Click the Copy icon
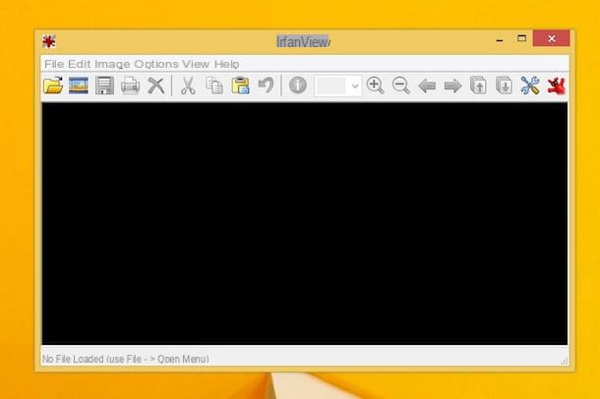The image size is (600, 399). (213, 85)
